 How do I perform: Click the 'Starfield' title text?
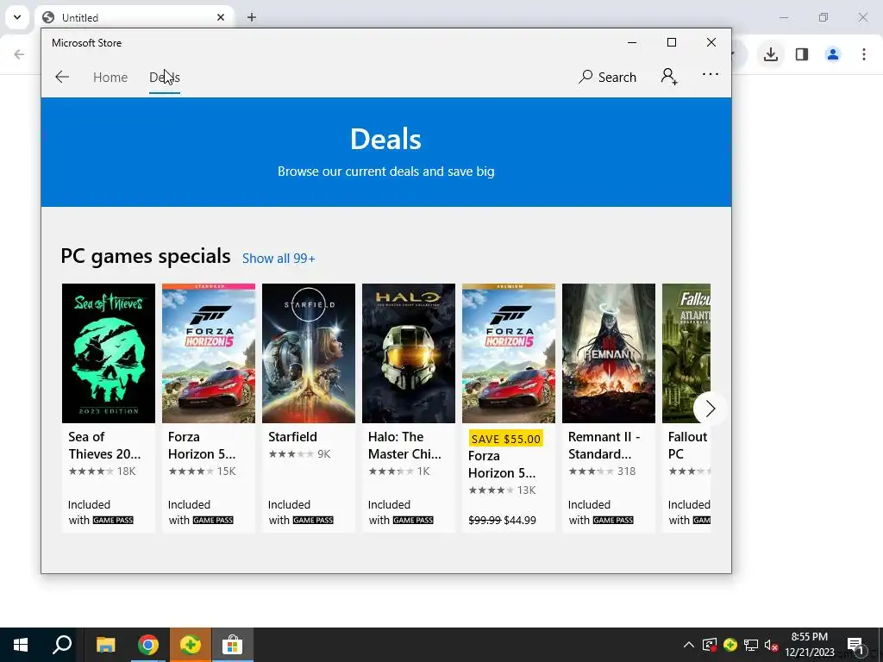click(x=292, y=437)
